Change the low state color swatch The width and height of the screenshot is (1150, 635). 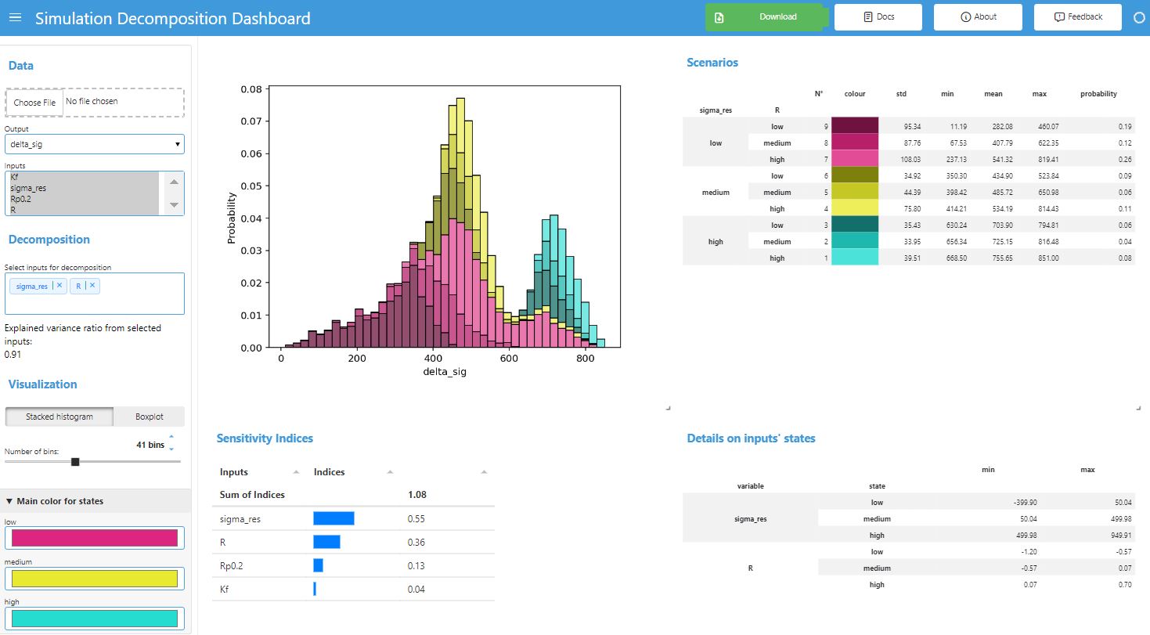point(94,538)
